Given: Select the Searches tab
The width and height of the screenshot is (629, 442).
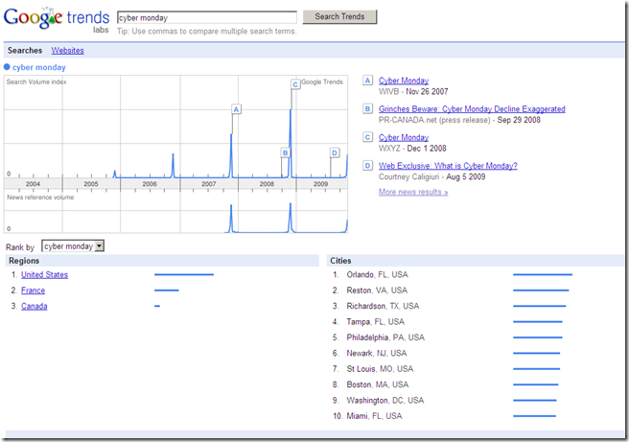Looking at the screenshot, I should click(25, 51).
